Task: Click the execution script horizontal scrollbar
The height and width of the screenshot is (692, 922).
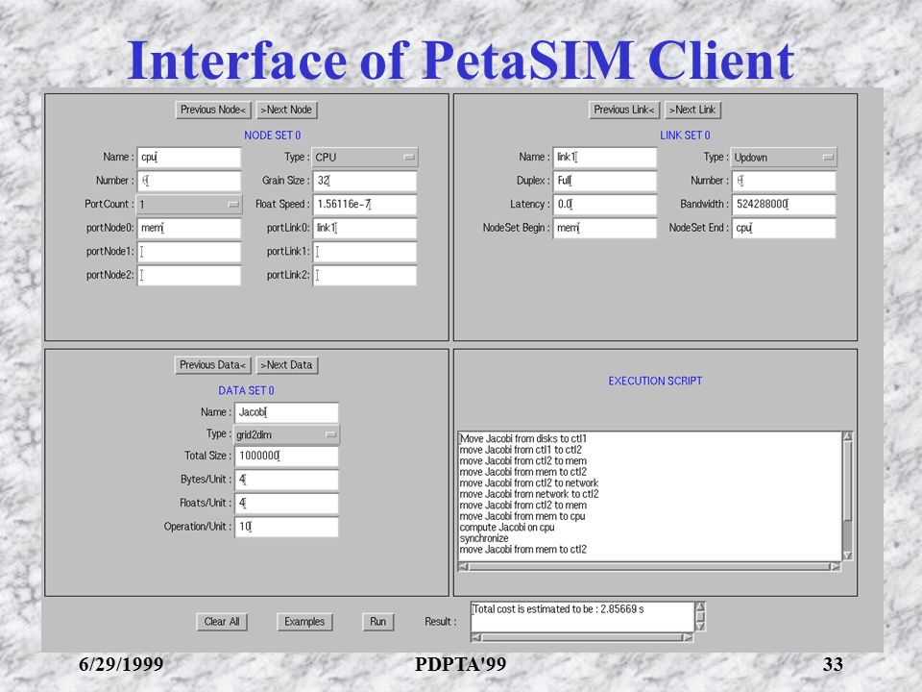Action: point(649,567)
